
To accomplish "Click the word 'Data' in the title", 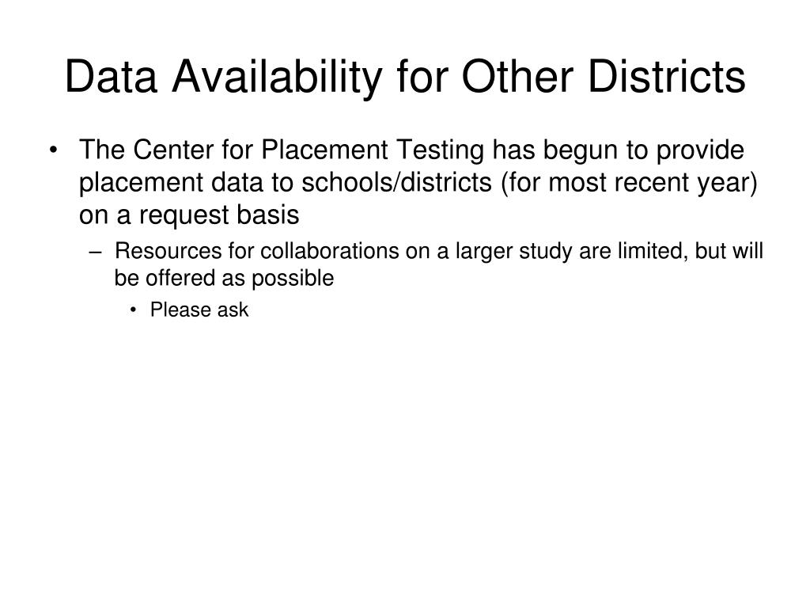I will coord(111,77).
